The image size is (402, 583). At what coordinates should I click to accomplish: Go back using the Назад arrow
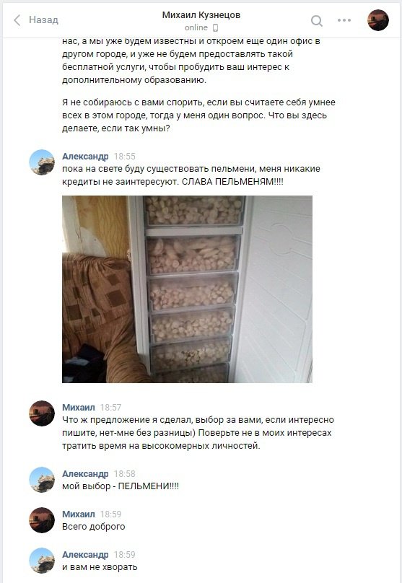(17, 20)
